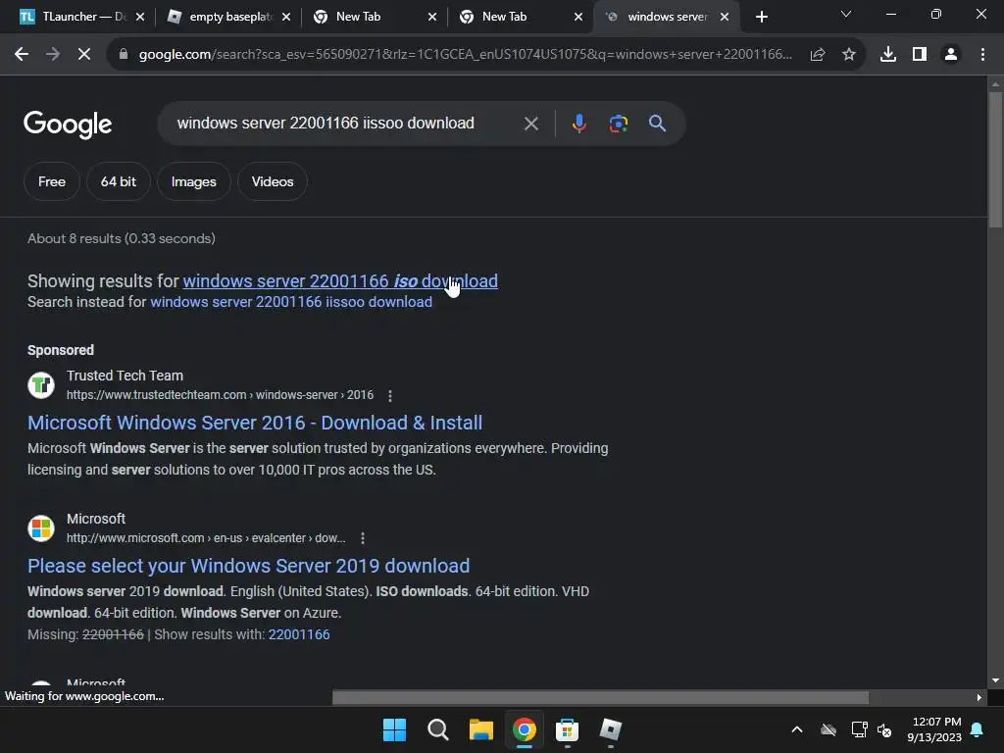Search by image with Google Lens icon
The image size is (1004, 753).
[x=618, y=123]
